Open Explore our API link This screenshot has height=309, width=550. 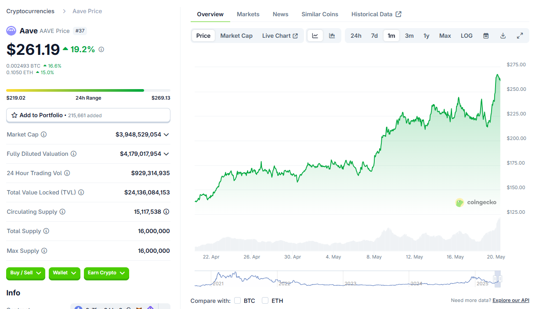[x=511, y=300]
